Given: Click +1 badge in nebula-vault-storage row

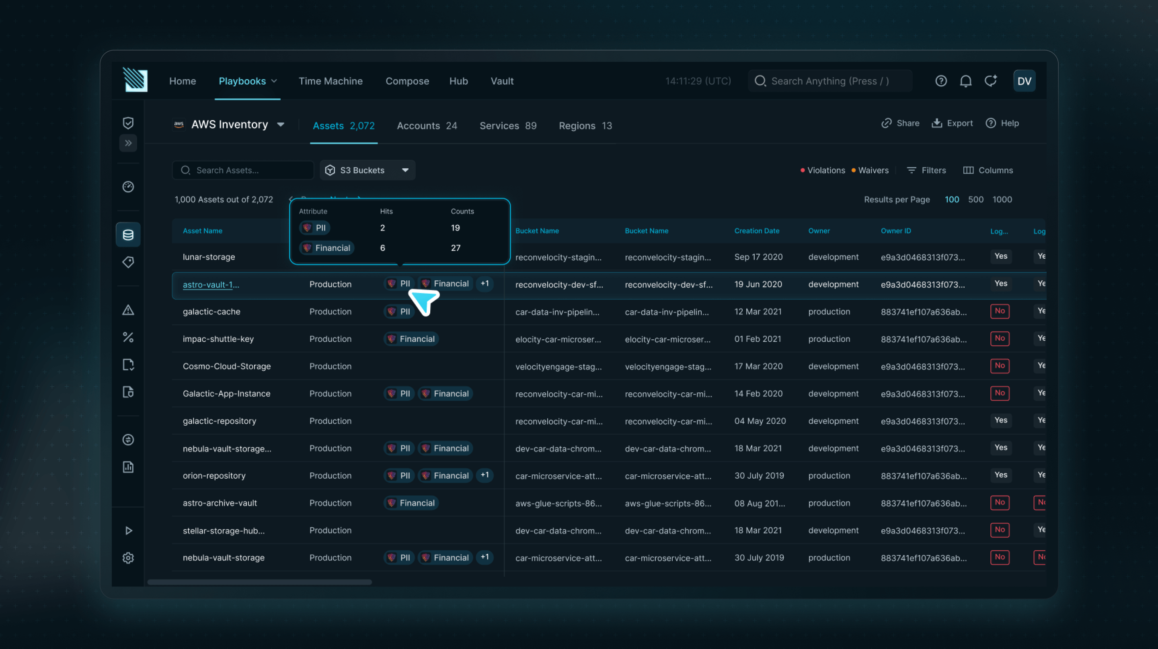Looking at the screenshot, I should (485, 557).
